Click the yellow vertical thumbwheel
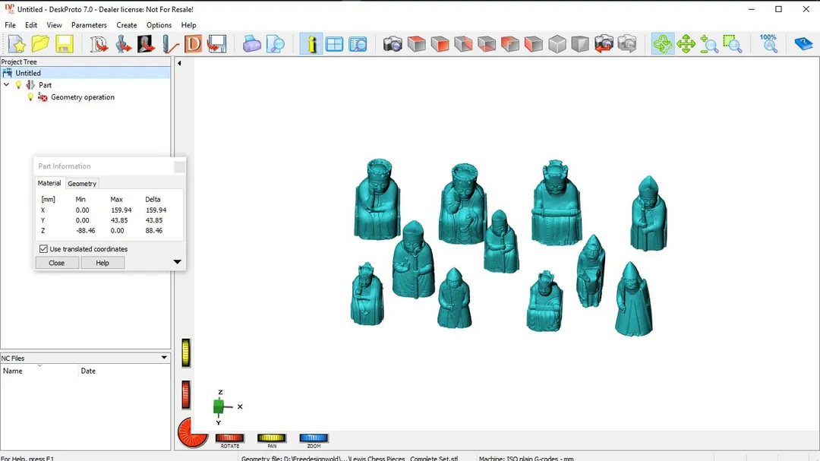 (186, 352)
